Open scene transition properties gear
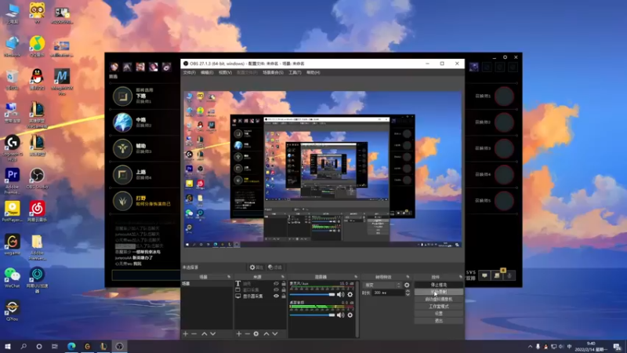The height and width of the screenshot is (353, 627). [407, 285]
